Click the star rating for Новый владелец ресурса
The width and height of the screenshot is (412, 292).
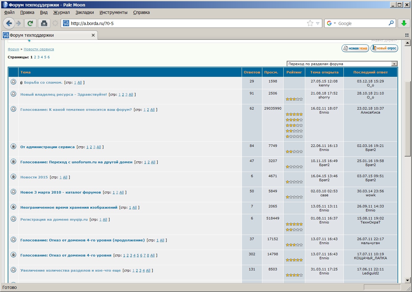[x=294, y=99]
